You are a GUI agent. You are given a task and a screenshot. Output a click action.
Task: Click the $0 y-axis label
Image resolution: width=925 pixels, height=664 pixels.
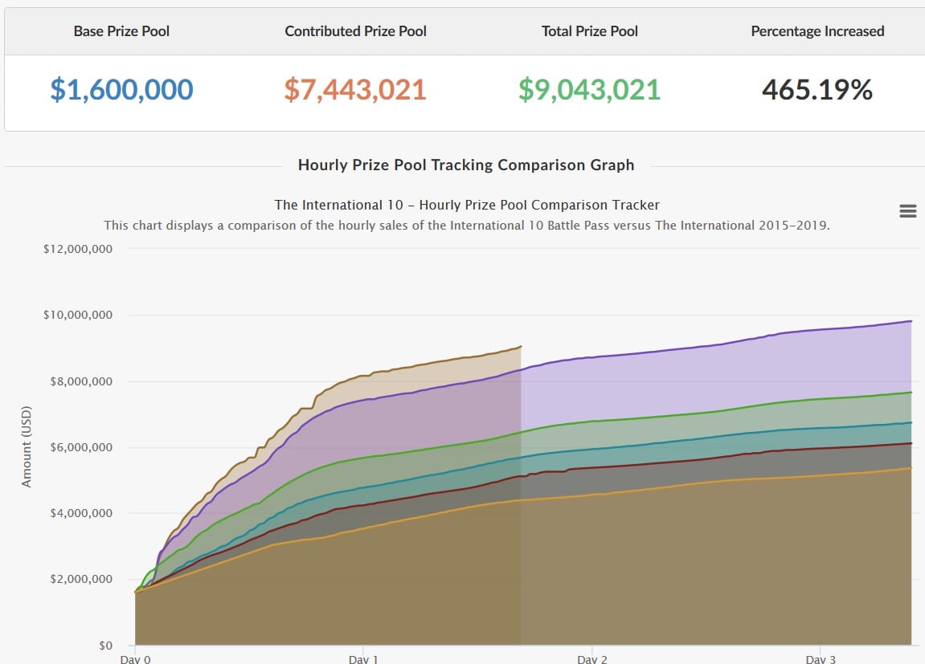[105, 646]
